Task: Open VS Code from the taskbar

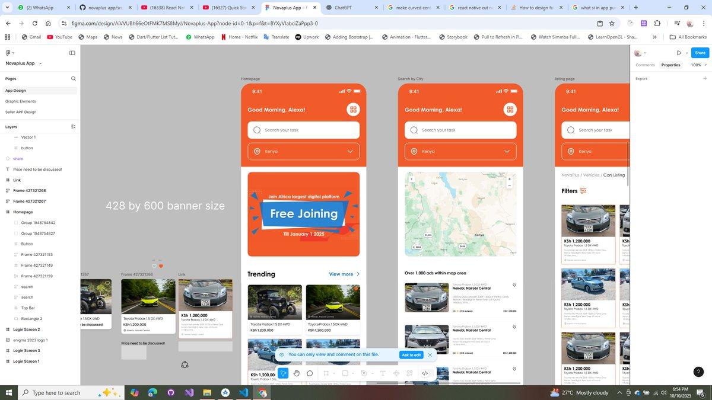Action: pos(244,392)
